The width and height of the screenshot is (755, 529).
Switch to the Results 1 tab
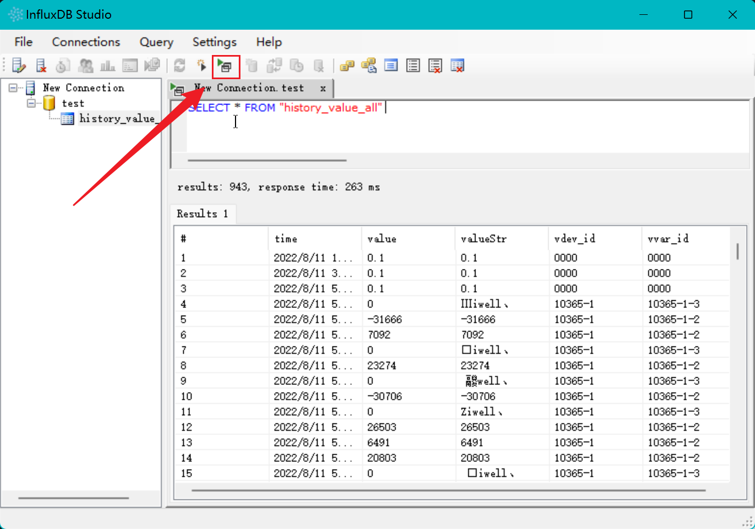click(x=203, y=213)
